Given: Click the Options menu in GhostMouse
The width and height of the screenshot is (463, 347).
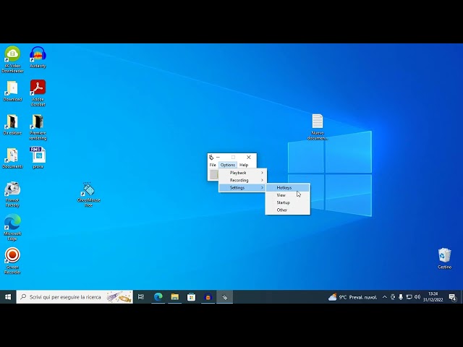Looking at the screenshot, I should pos(228,165).
